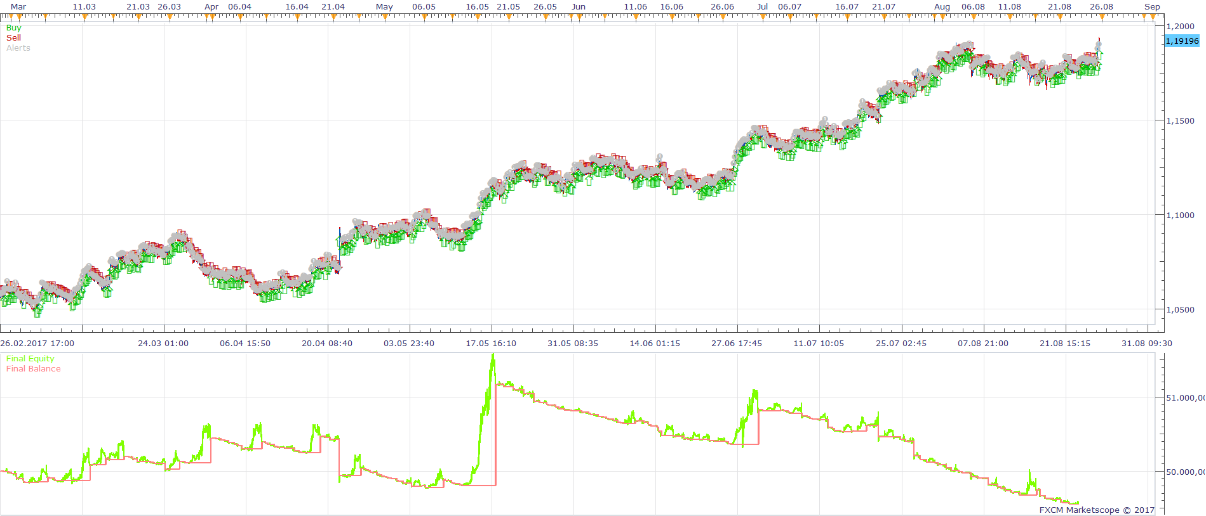Click the Mar month label on timeline
Screen dimensions: 1206x516
pyautogui.click(x=18, y=6)
